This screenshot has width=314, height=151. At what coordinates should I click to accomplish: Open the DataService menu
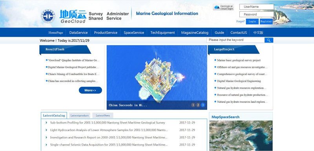pos(78,33)
